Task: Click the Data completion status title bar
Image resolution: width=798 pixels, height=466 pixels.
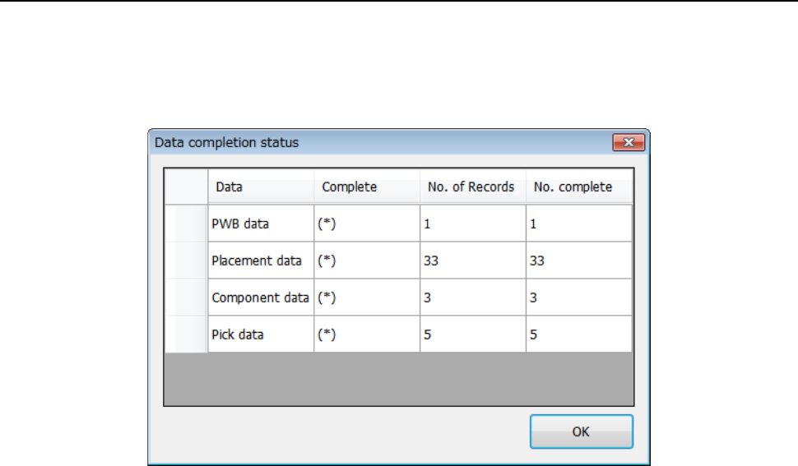Action: click(370, 142)
